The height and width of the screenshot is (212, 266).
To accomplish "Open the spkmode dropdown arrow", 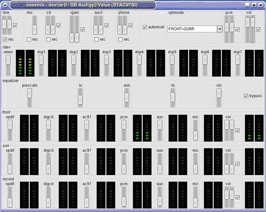I will pyautogui.click(x=220, y=29).
